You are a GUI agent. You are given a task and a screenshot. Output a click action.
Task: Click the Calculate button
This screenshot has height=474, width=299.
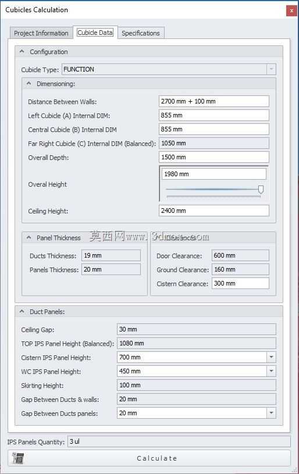pos(149,458)
